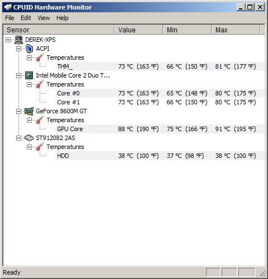Collapse Temperatures under ST912082 2AS
268x279 pixels.
(x=29, y=147)
